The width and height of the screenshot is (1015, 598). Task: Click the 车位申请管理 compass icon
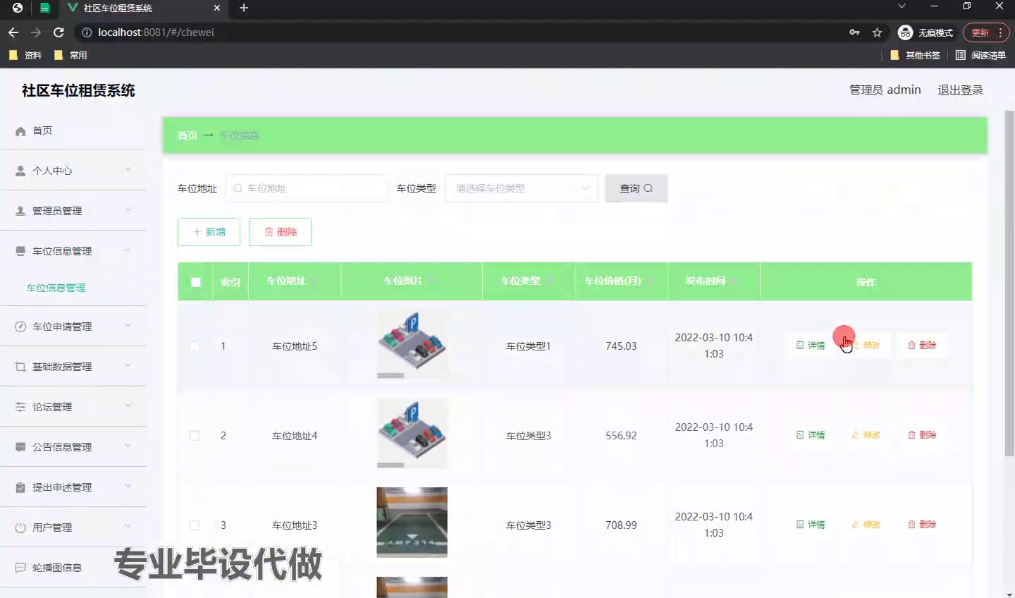[20, 327]
